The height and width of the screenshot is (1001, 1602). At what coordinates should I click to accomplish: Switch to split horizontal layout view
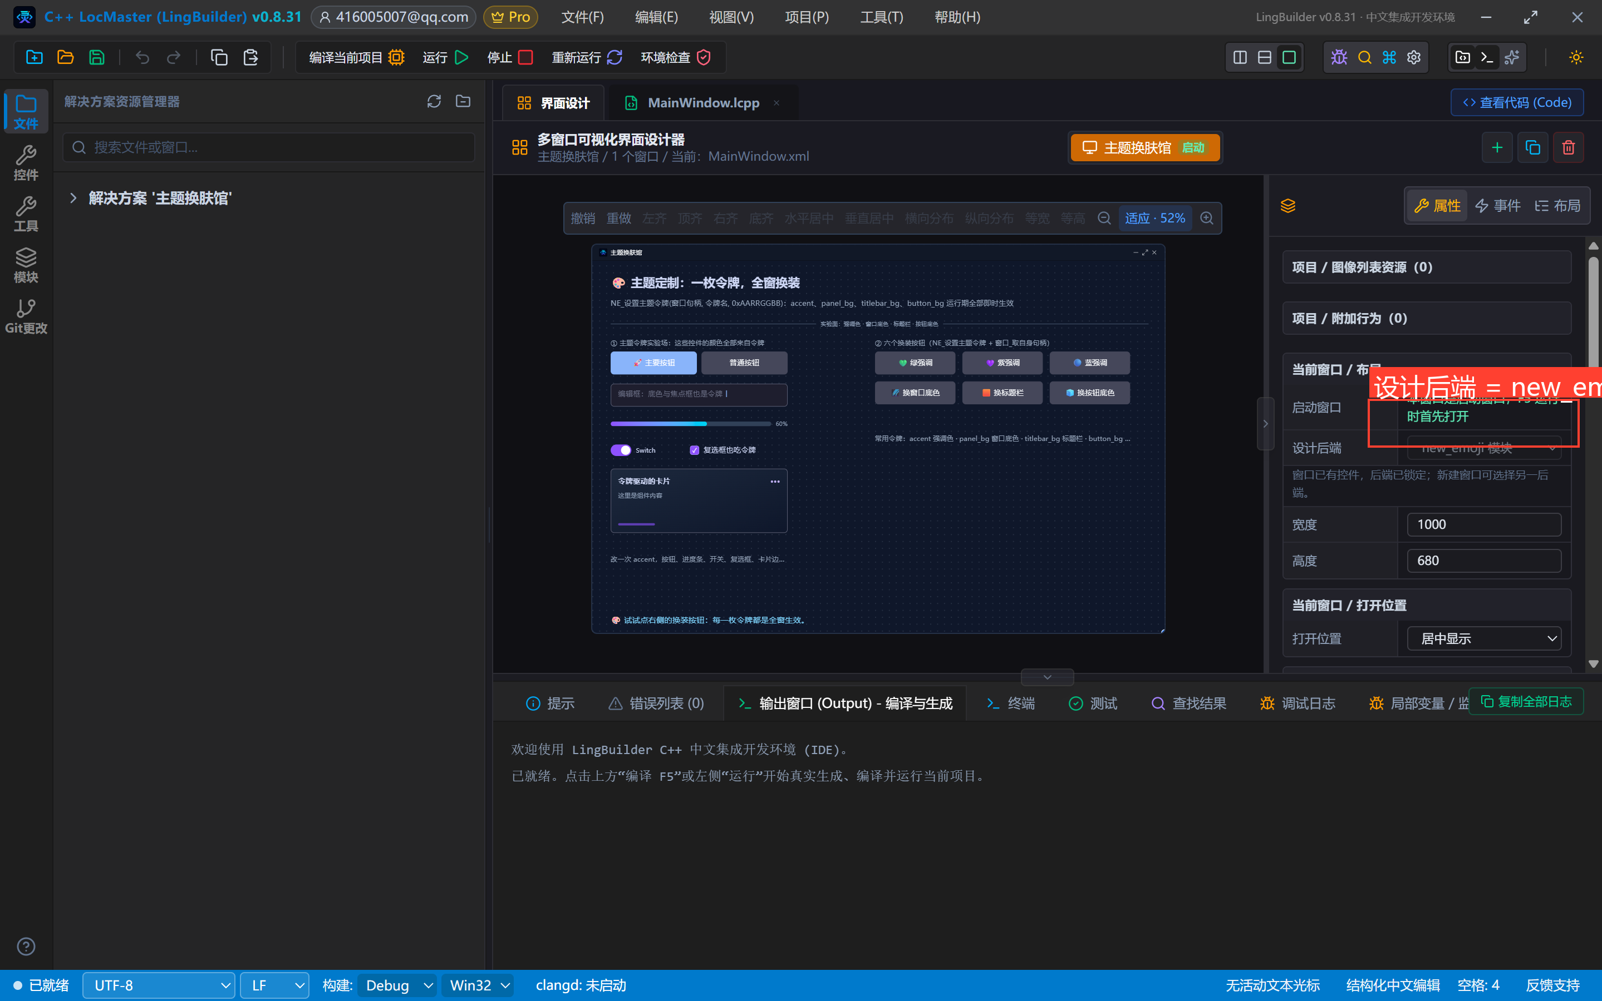(x=1264, y=57)
